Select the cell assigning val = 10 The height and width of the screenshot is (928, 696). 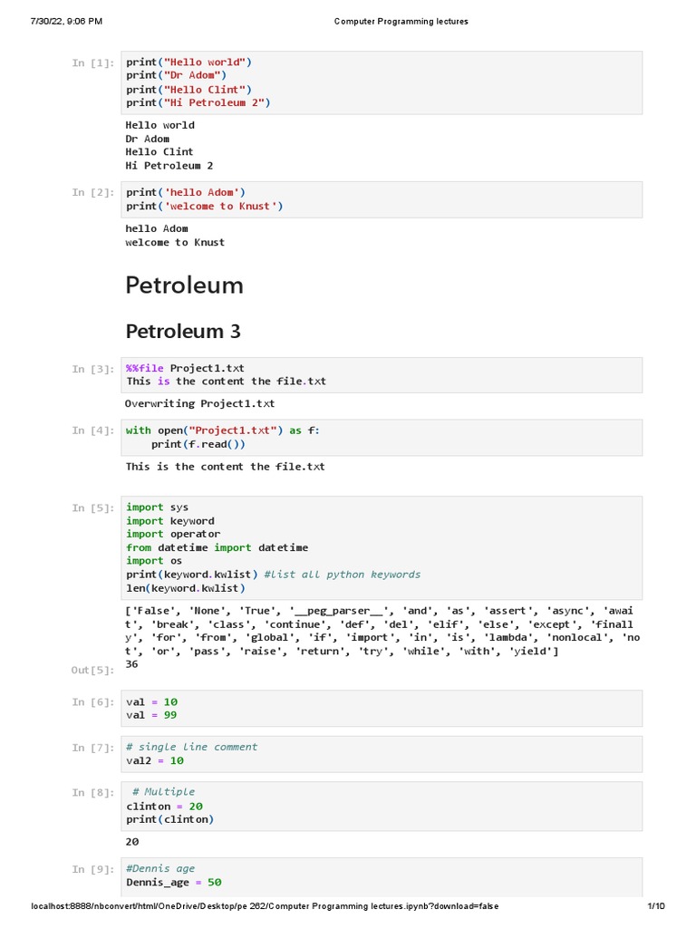click(381, 709)
